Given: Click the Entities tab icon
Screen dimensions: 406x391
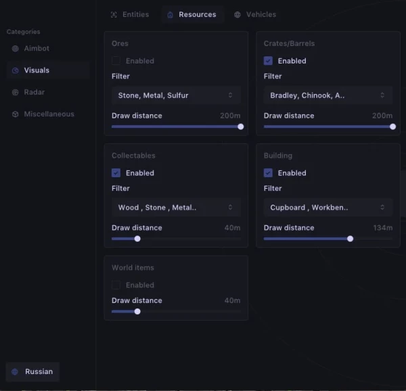Looking at the screenshot, I should (114, 14).
